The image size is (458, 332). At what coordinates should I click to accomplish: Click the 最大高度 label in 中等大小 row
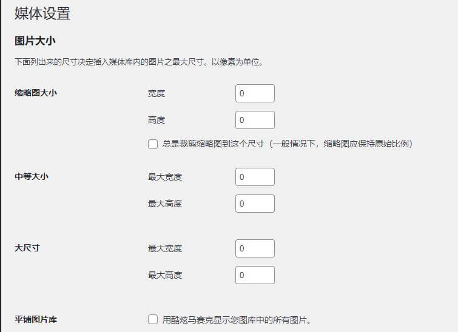pyautogui.click(x=165, y=204)
